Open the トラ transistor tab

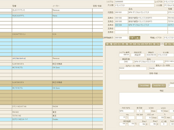point(162,44)
